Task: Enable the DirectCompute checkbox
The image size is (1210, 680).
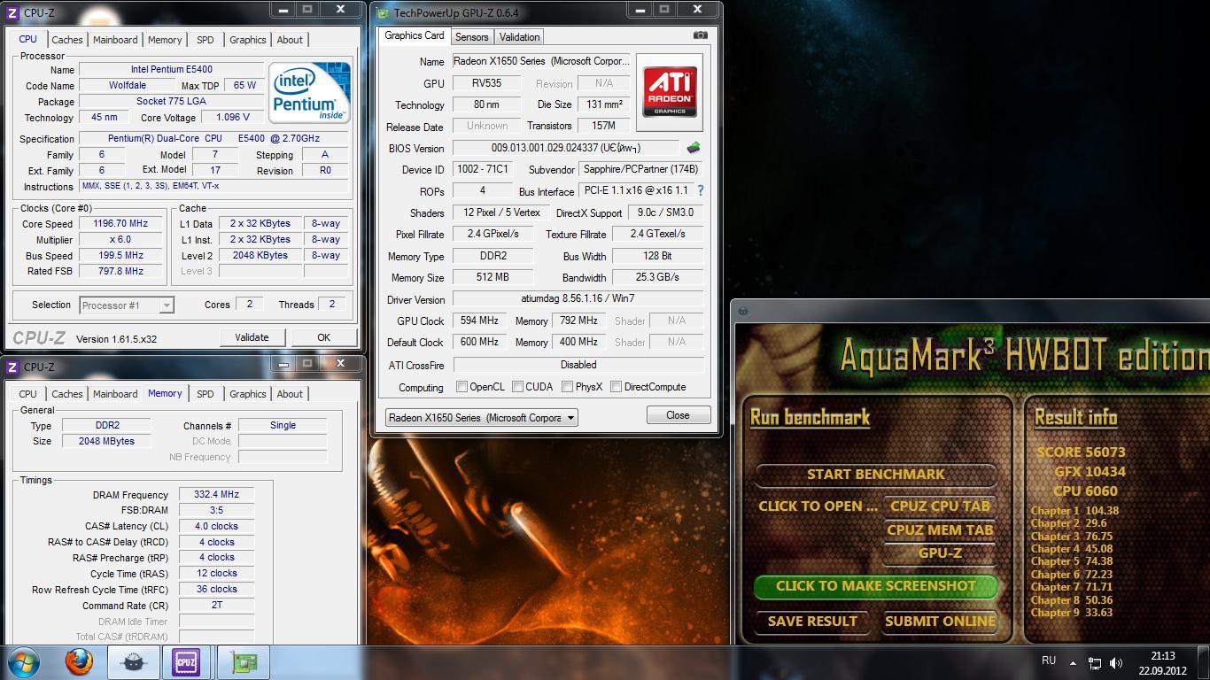Action: [x=616, y=387]
